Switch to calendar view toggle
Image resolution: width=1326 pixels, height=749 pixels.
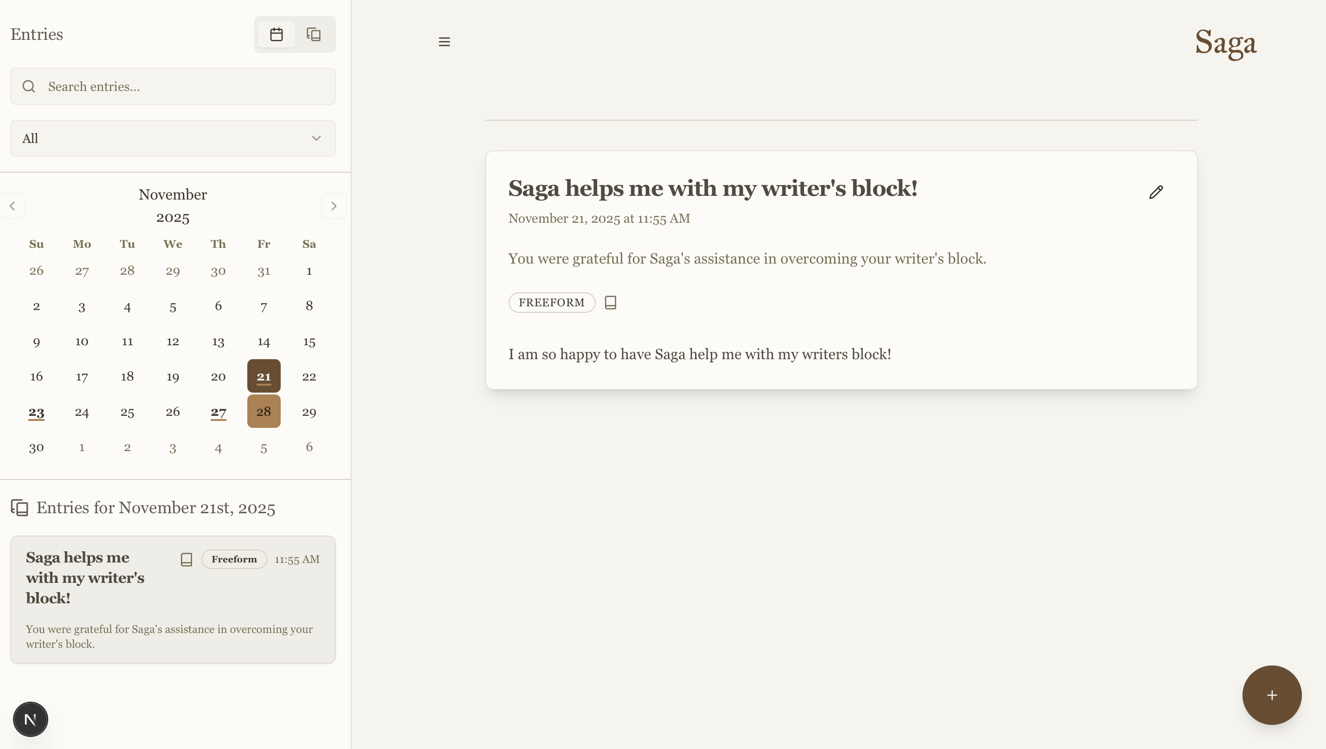point(277,34)
